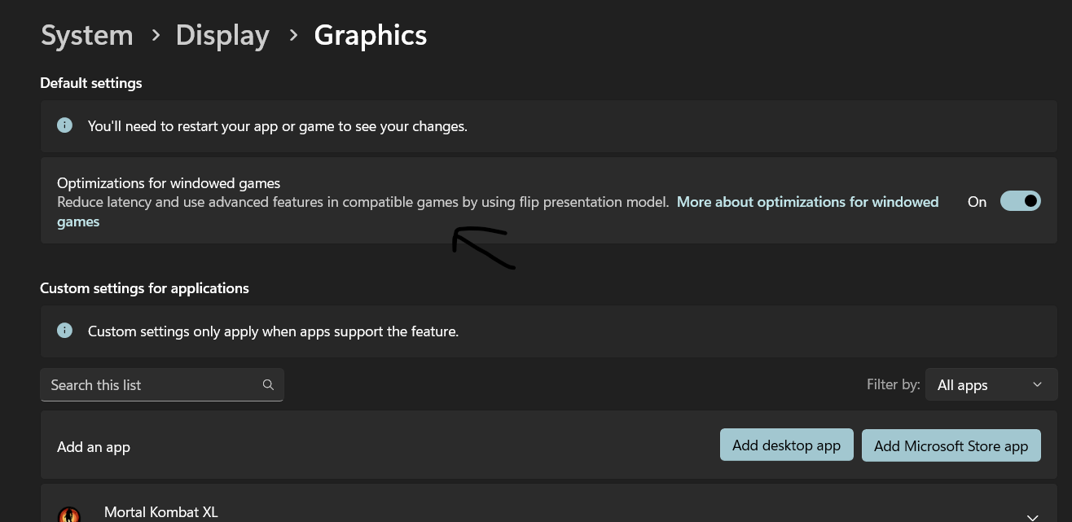Click the info icon beside restart message

tap(64, 125)
